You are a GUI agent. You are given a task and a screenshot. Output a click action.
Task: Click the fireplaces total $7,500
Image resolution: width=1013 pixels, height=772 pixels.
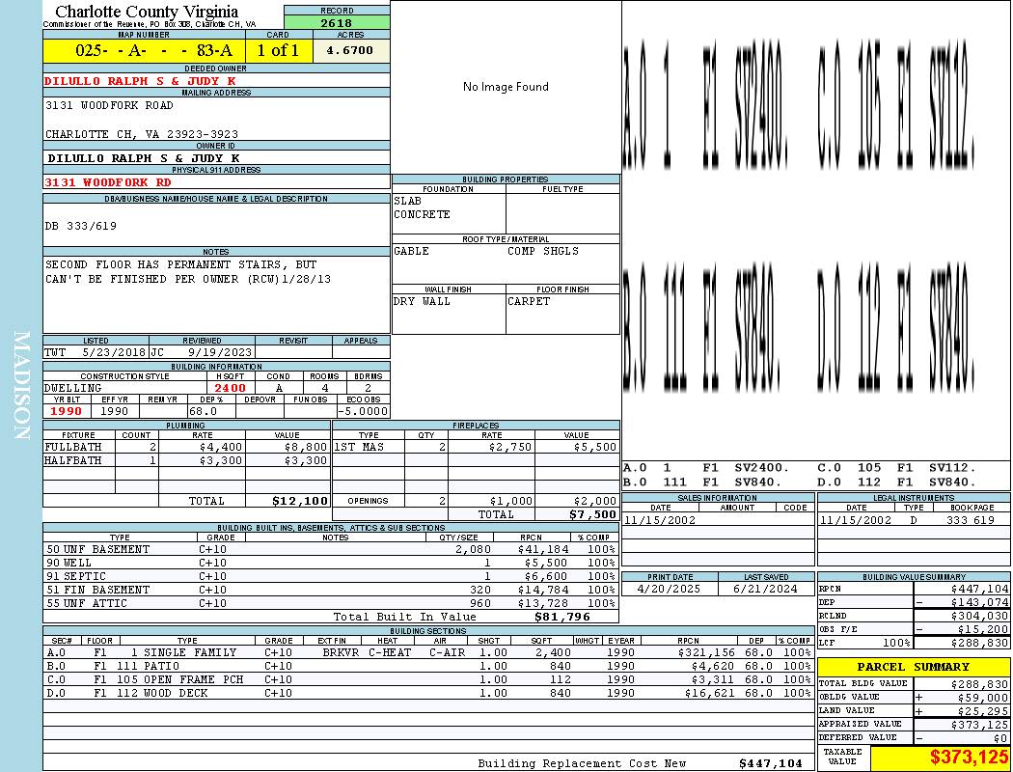click(592, 514)
